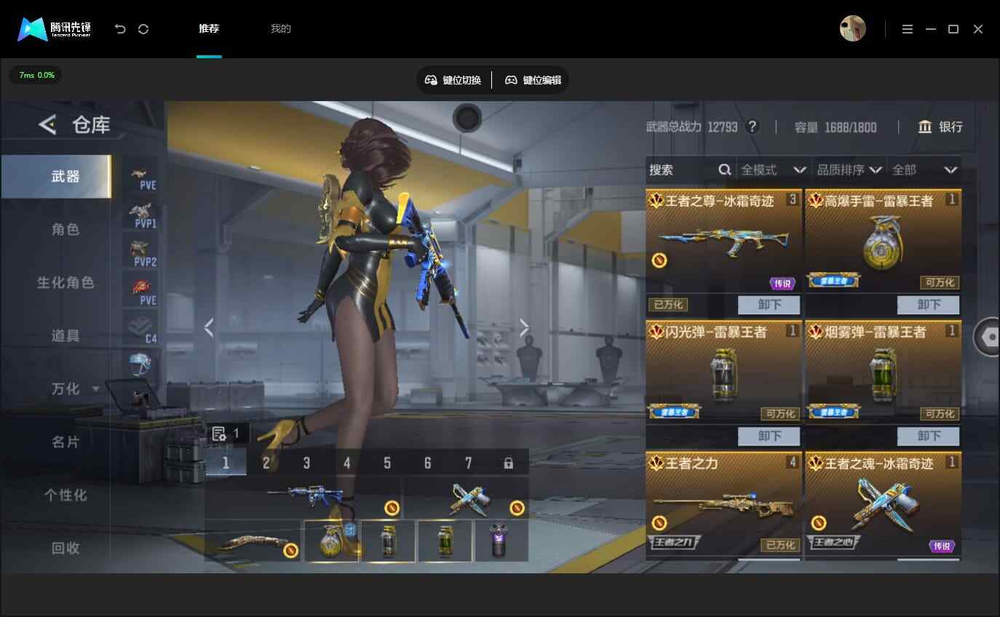Open the 角色 category tab
Viewport: 1000px width, 617px height.
(x=66, y=229)
